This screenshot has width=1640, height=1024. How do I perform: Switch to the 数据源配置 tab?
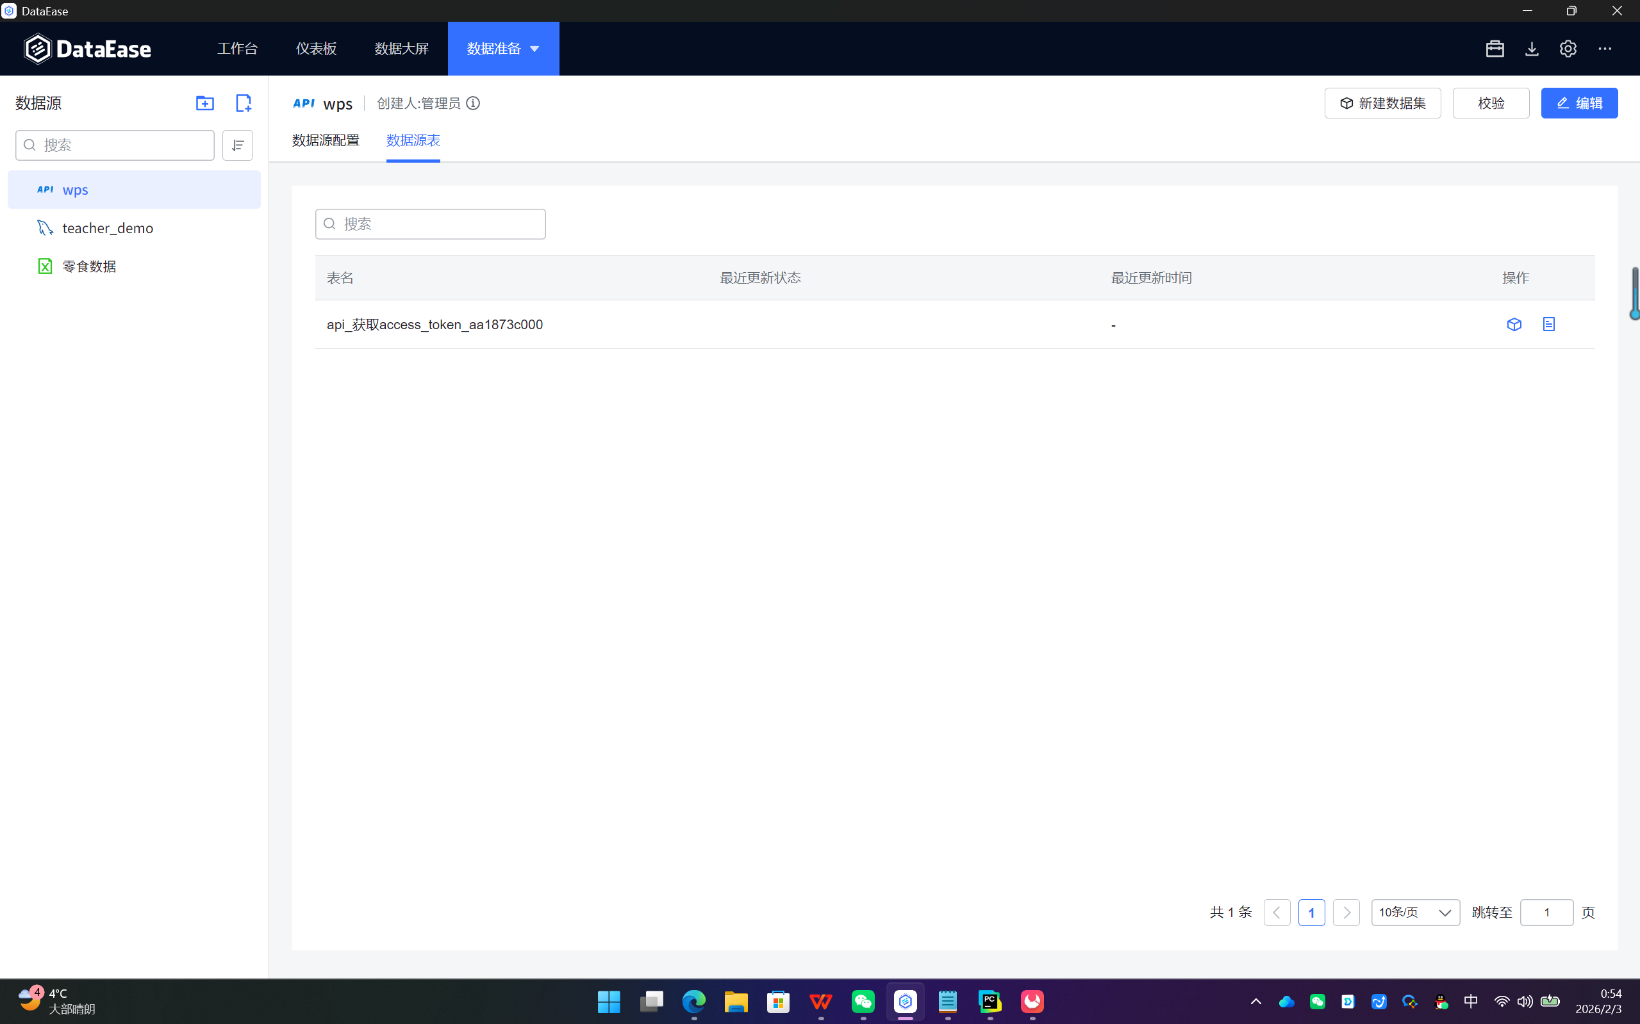326,140
